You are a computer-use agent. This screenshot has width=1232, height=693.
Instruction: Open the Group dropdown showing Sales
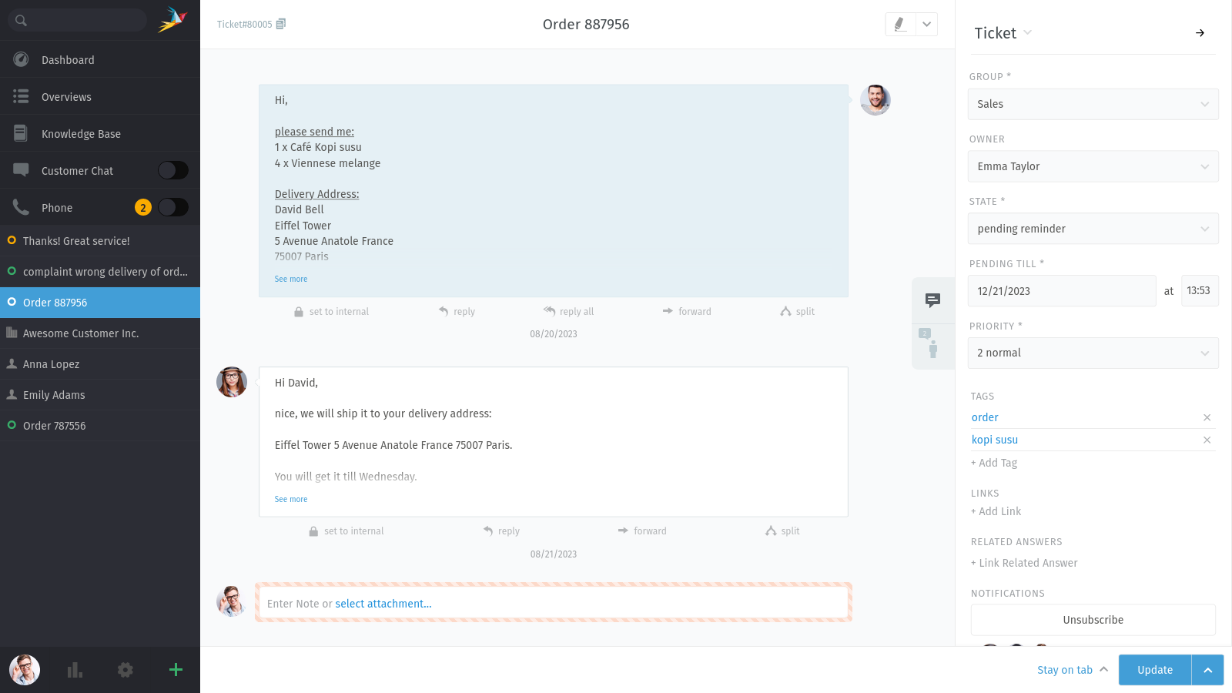1093,104
